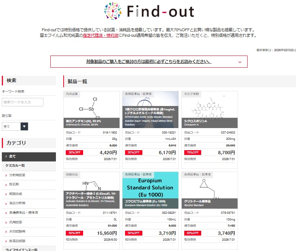Click the keyword search input field

click(x=23, y=102)
